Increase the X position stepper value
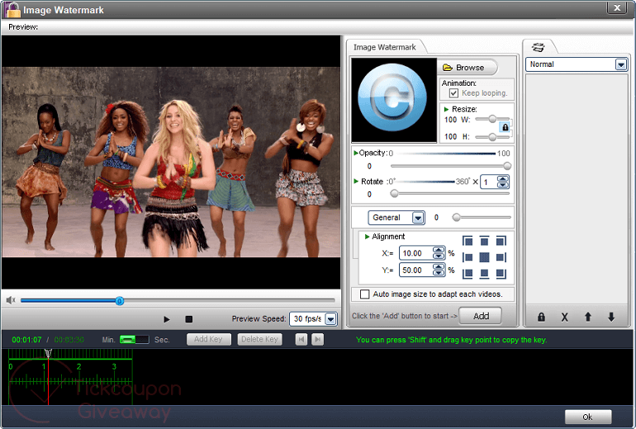 (x=439, y=250)
